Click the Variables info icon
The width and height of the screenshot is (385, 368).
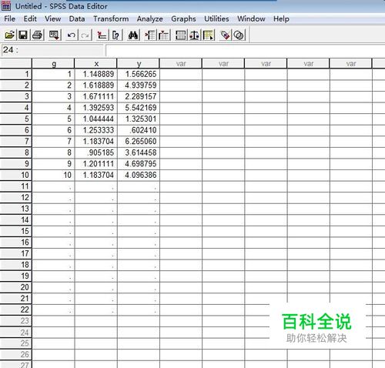[x=116, y=35]
